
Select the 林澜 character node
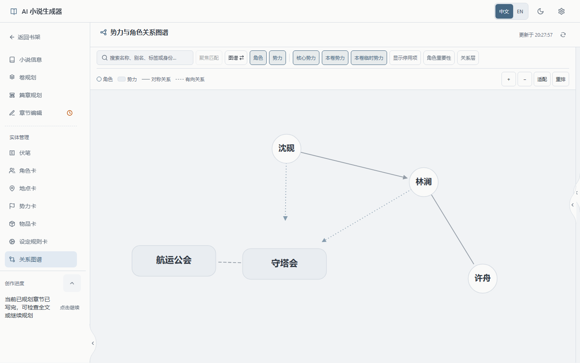click(x=424, y=182)
